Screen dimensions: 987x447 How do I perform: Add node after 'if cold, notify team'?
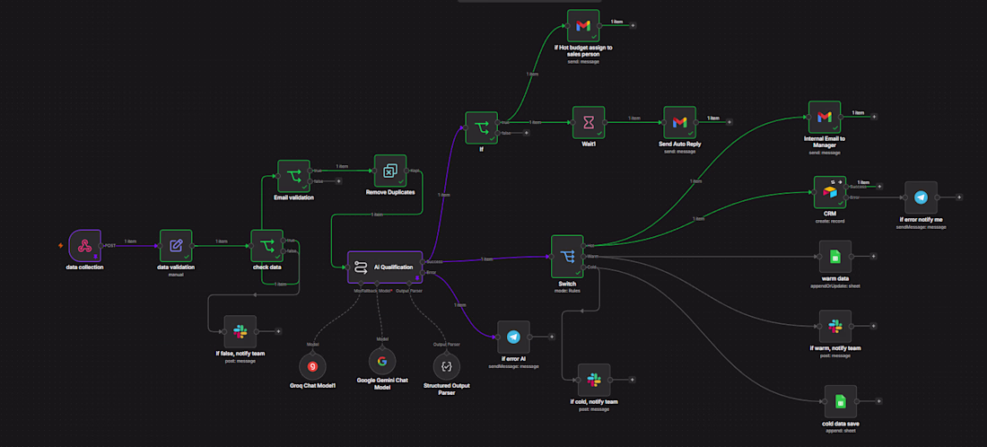pos(632,380)
